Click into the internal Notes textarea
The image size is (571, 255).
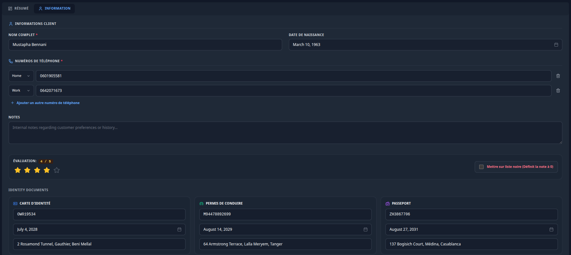coord(285,133)
